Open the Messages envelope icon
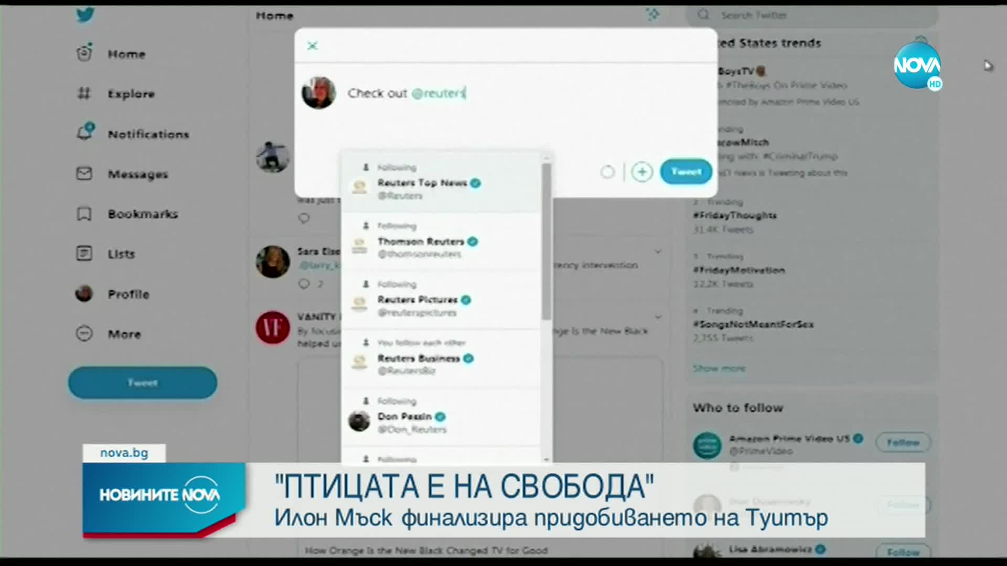This screenshot has height=566, width=1007. point(84,173)
